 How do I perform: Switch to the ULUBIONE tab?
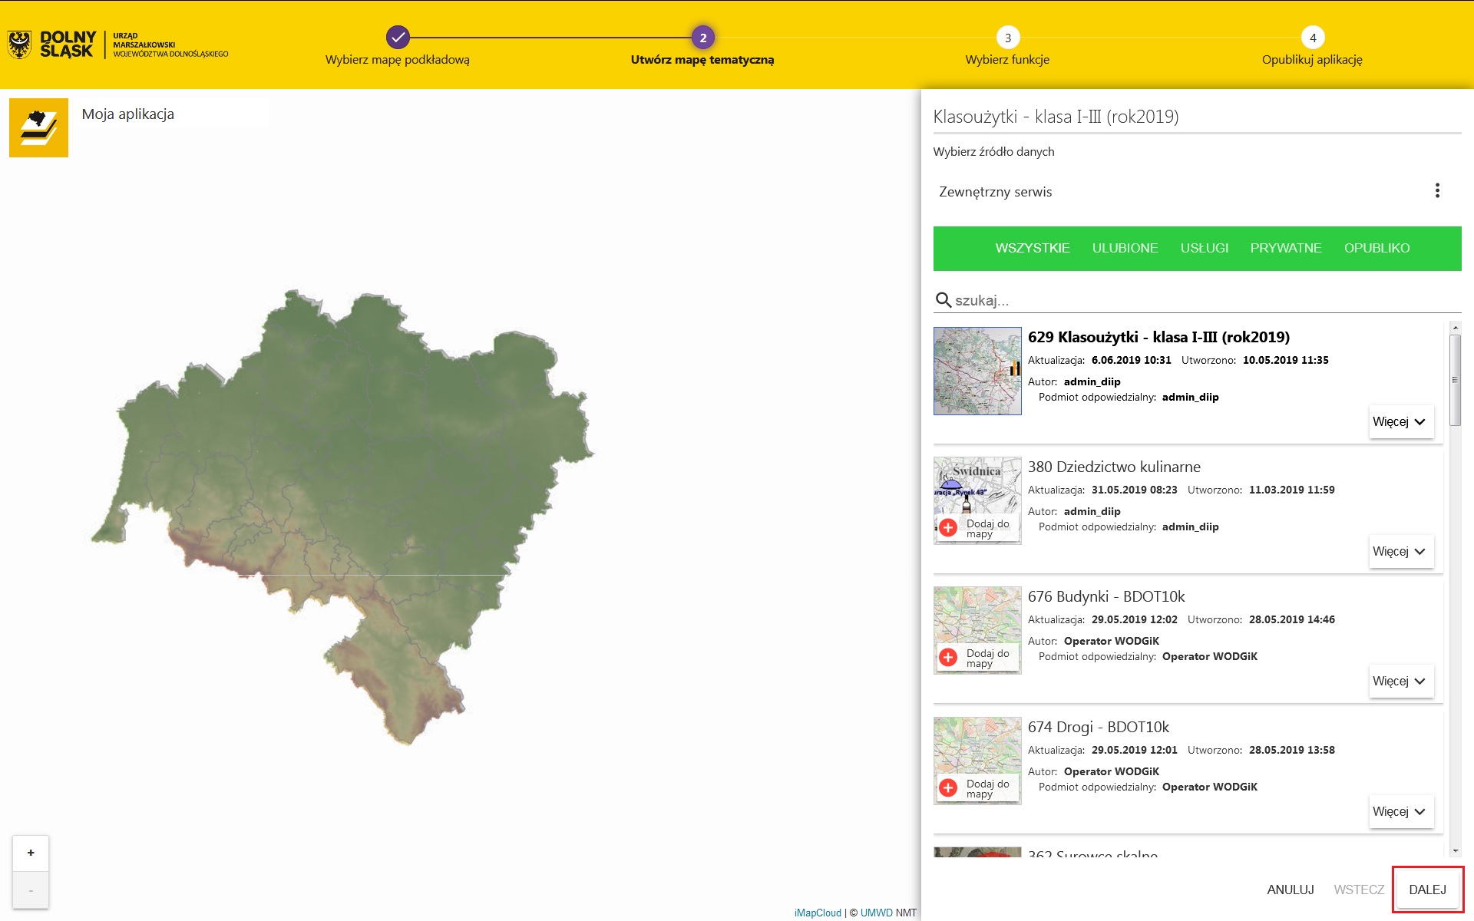(x=1125, y=248)
